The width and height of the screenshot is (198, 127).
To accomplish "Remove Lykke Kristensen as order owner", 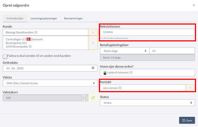I will point(131,73).
